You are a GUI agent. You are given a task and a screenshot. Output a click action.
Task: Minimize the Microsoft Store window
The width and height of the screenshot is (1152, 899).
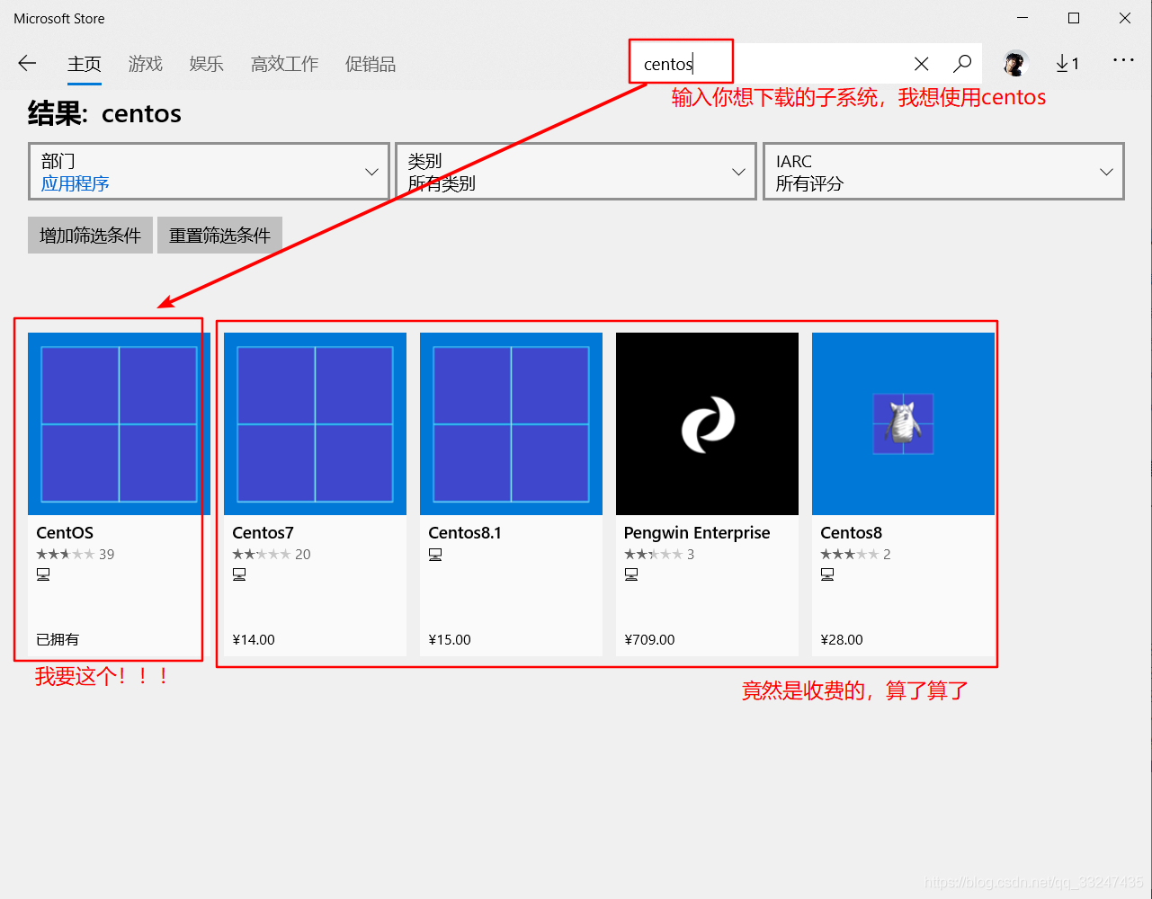1023,18
